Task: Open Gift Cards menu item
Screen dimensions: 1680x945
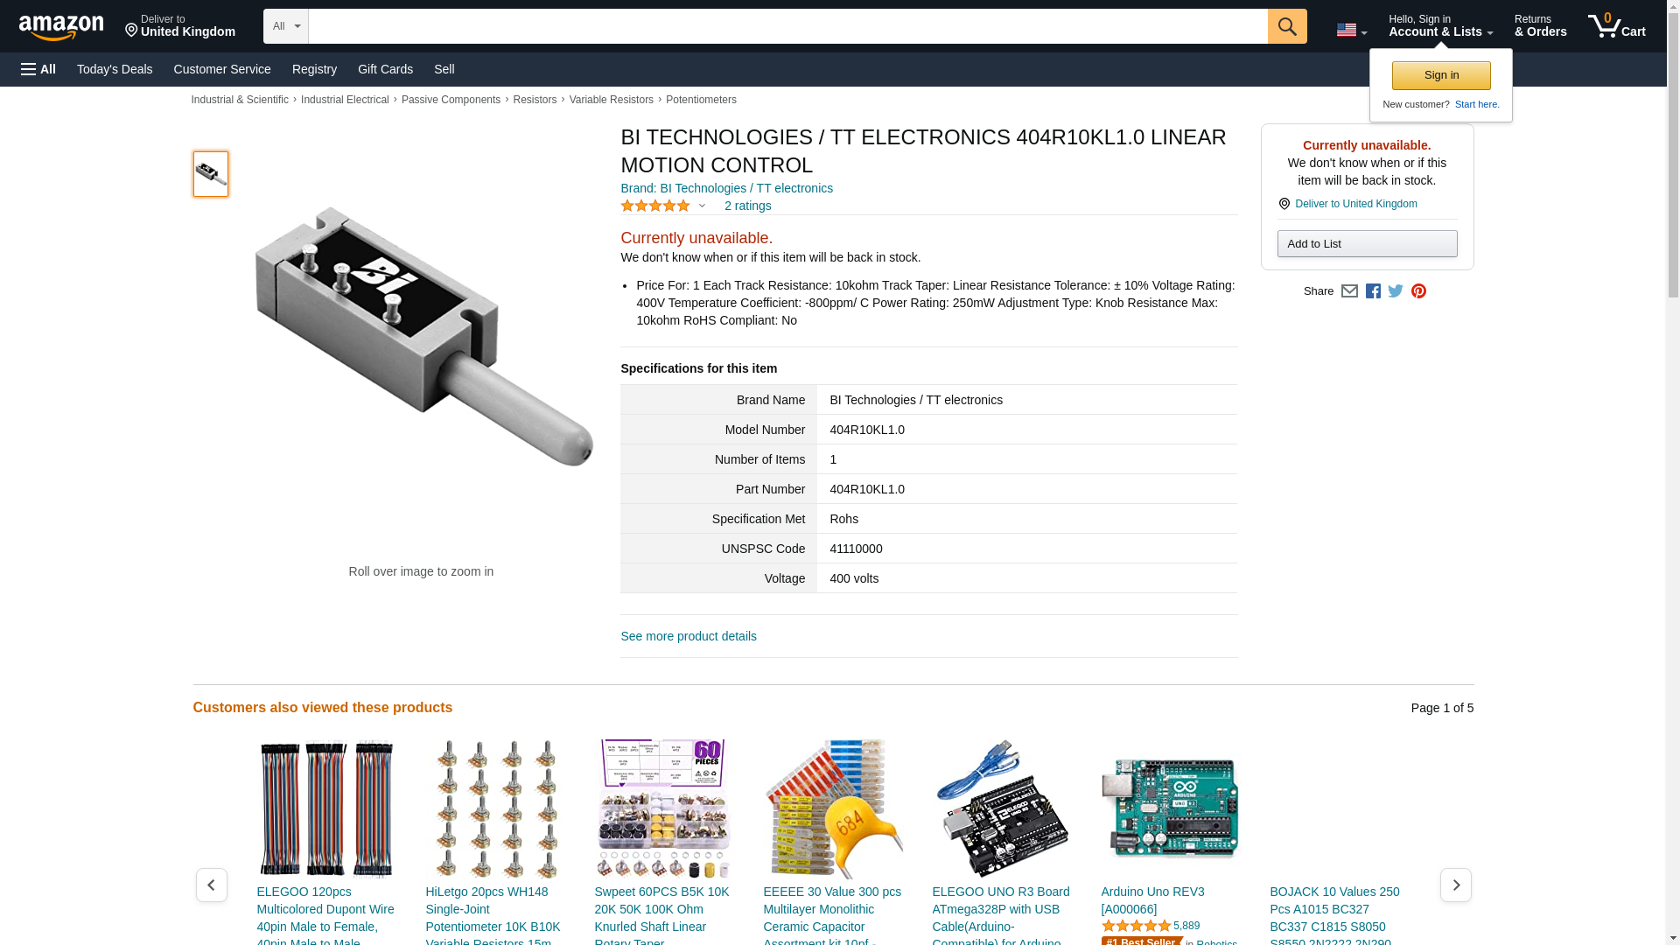Action: click(x=385, y=69)
